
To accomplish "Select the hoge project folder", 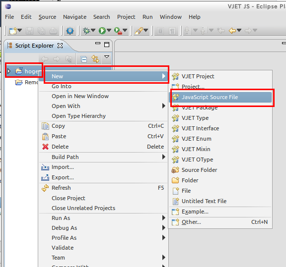I will point(27,71).
